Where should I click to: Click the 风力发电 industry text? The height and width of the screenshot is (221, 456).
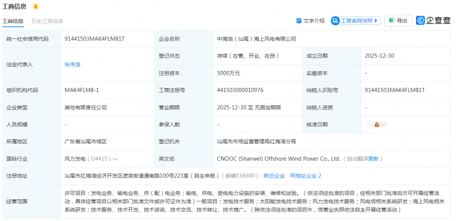click(75, 159)
